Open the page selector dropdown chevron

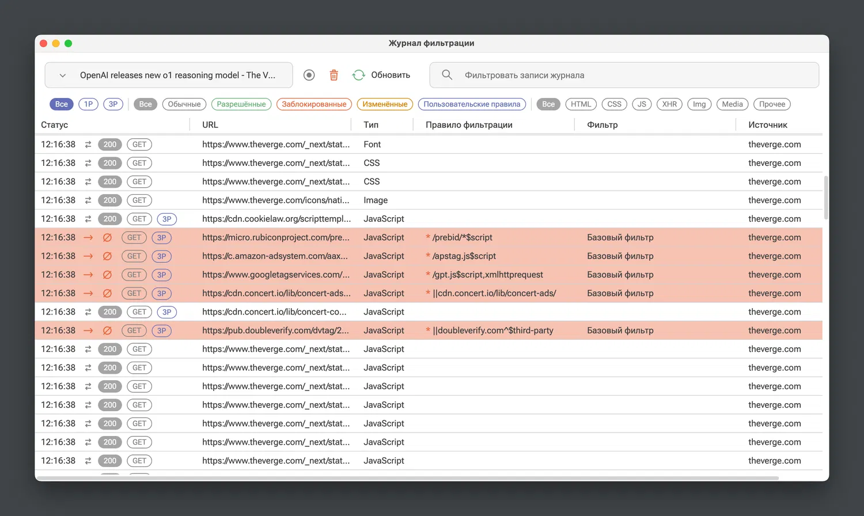point(63,75)
